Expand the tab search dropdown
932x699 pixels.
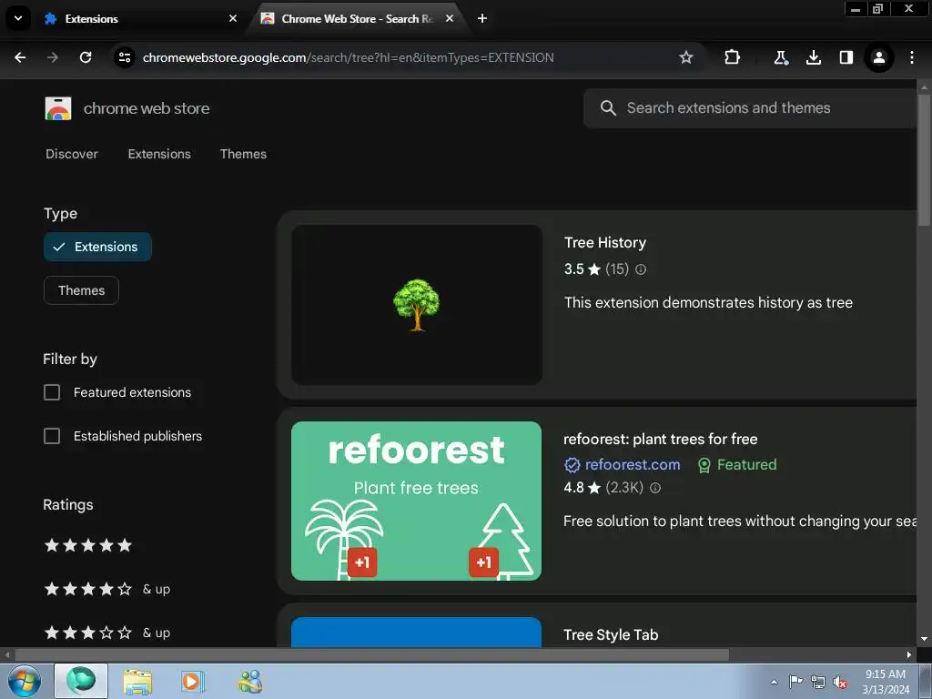[18, 18]
